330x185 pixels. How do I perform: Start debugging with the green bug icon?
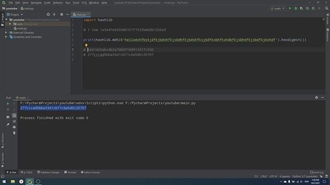tap(295, 8)
